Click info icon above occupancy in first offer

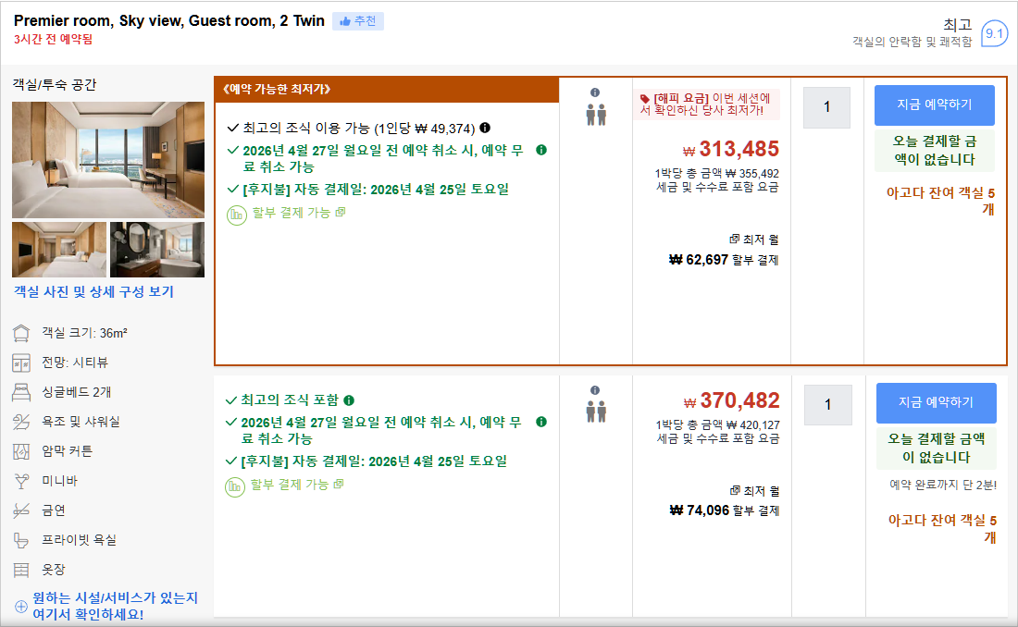pos(595,92)
